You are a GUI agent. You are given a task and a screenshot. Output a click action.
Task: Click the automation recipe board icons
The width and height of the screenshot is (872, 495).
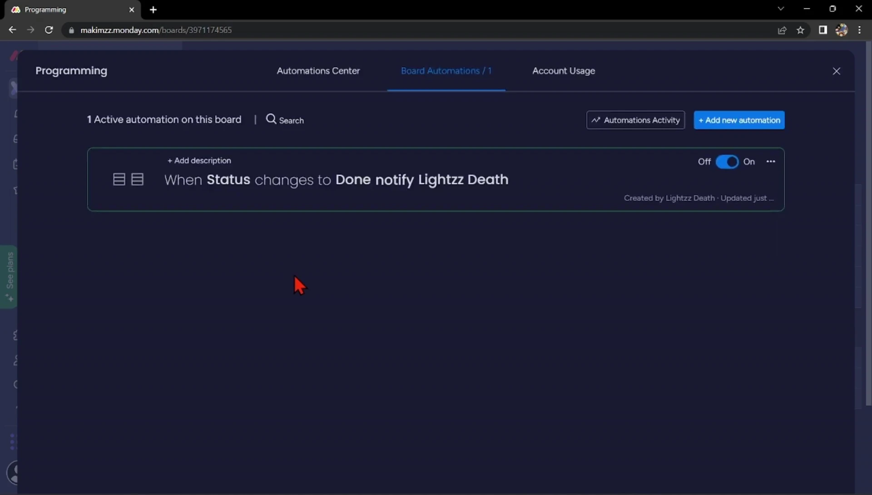click(128, 179)
